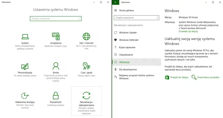The image size is (223, 118).
Task: Click the Dla deweloperów tools icon
Action: (x=115, y=70)
